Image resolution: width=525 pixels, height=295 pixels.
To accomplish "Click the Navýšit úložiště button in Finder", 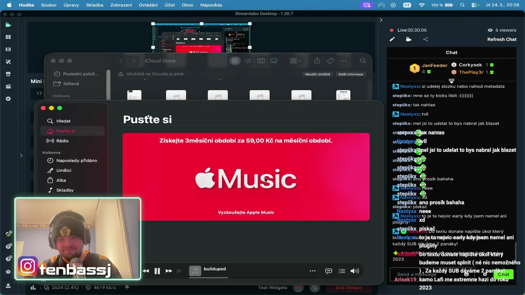I will coord(317,74).
